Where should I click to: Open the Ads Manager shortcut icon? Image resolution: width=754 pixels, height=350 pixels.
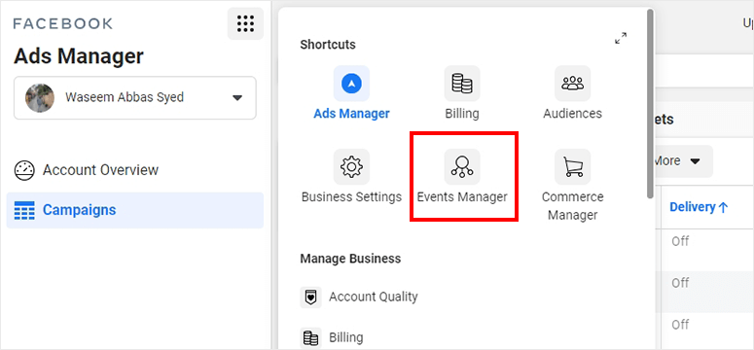tap(351, 84)
